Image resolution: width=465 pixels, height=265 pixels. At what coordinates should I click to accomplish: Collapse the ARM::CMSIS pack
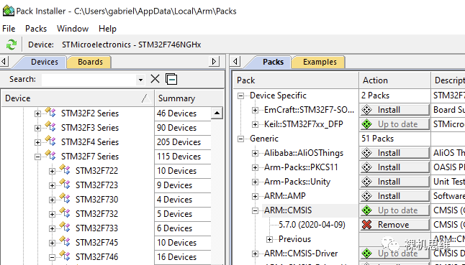[x=255, y=211]
